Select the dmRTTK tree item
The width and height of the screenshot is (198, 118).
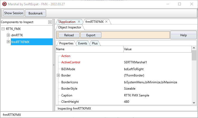tap(18, 35)
